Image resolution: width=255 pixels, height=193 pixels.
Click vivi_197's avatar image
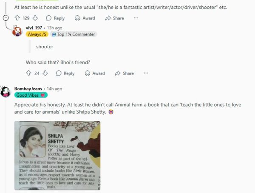[x=17, y=31]
